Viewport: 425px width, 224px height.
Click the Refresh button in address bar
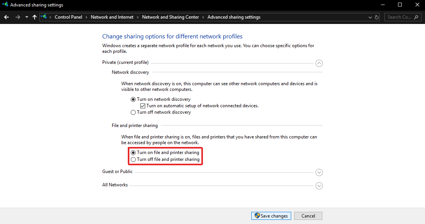coord(377,17)
